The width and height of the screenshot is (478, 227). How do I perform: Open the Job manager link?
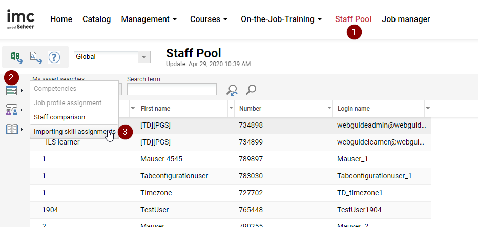click(x=406, y=19)
